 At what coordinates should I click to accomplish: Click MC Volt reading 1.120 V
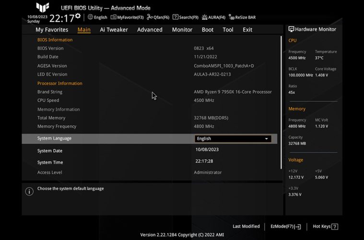[321, 126]
